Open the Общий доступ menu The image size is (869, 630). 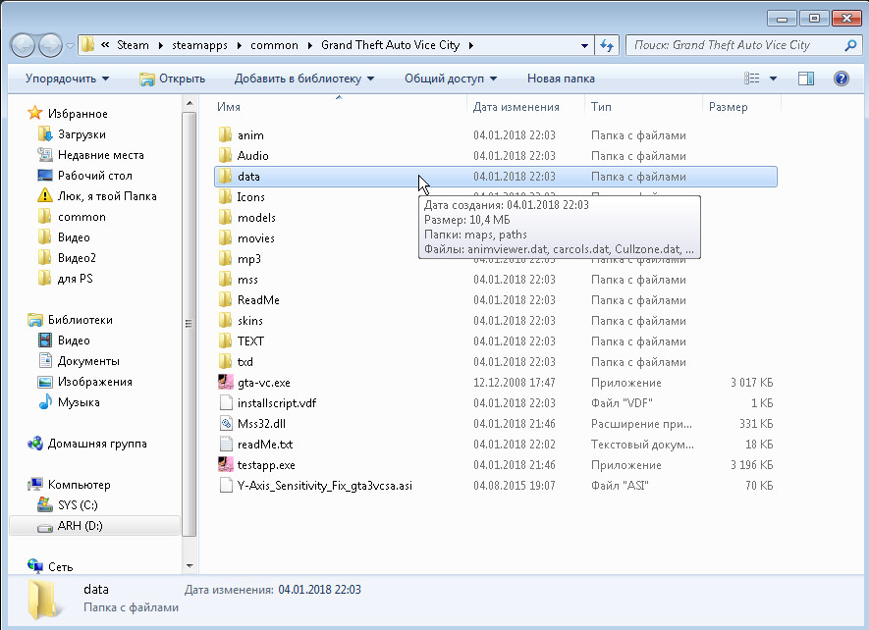point(450,79)
